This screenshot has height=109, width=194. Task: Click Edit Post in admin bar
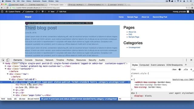click(x=61, y=12)
